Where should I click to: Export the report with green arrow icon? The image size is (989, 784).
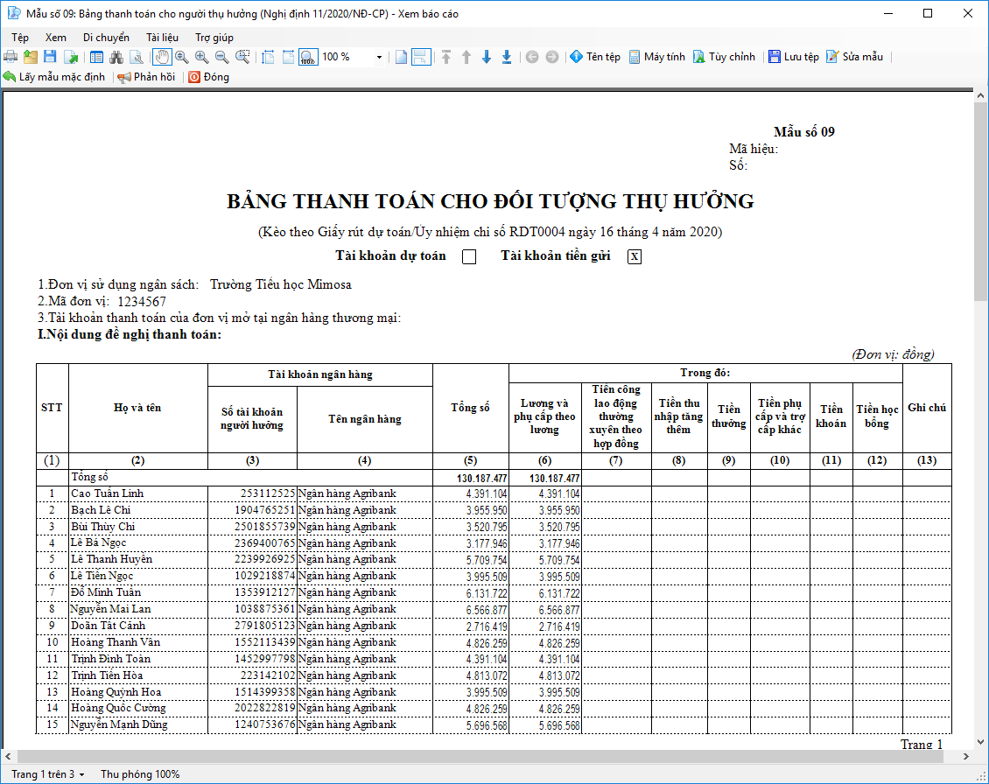pyautogui.click(x=71, y=57)
